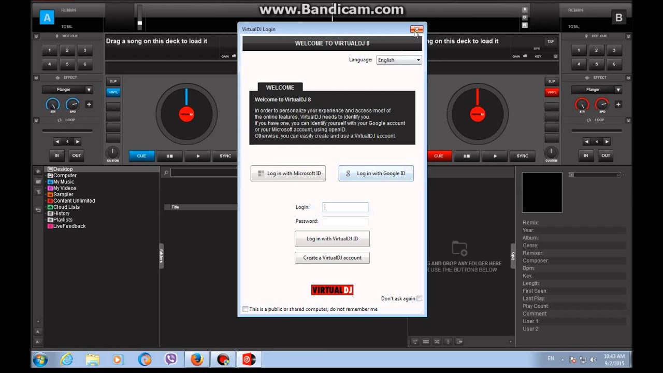Viewport: 663px width, 373px height.
Task: Open Firefox from the taskbar
Action: point(197,359)
